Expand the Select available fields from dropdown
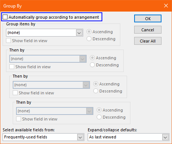The height and width of the screenshot is (144, 172). [43, 137]
